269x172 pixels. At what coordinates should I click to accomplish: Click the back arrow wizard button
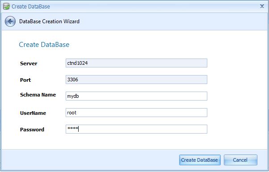10,21
